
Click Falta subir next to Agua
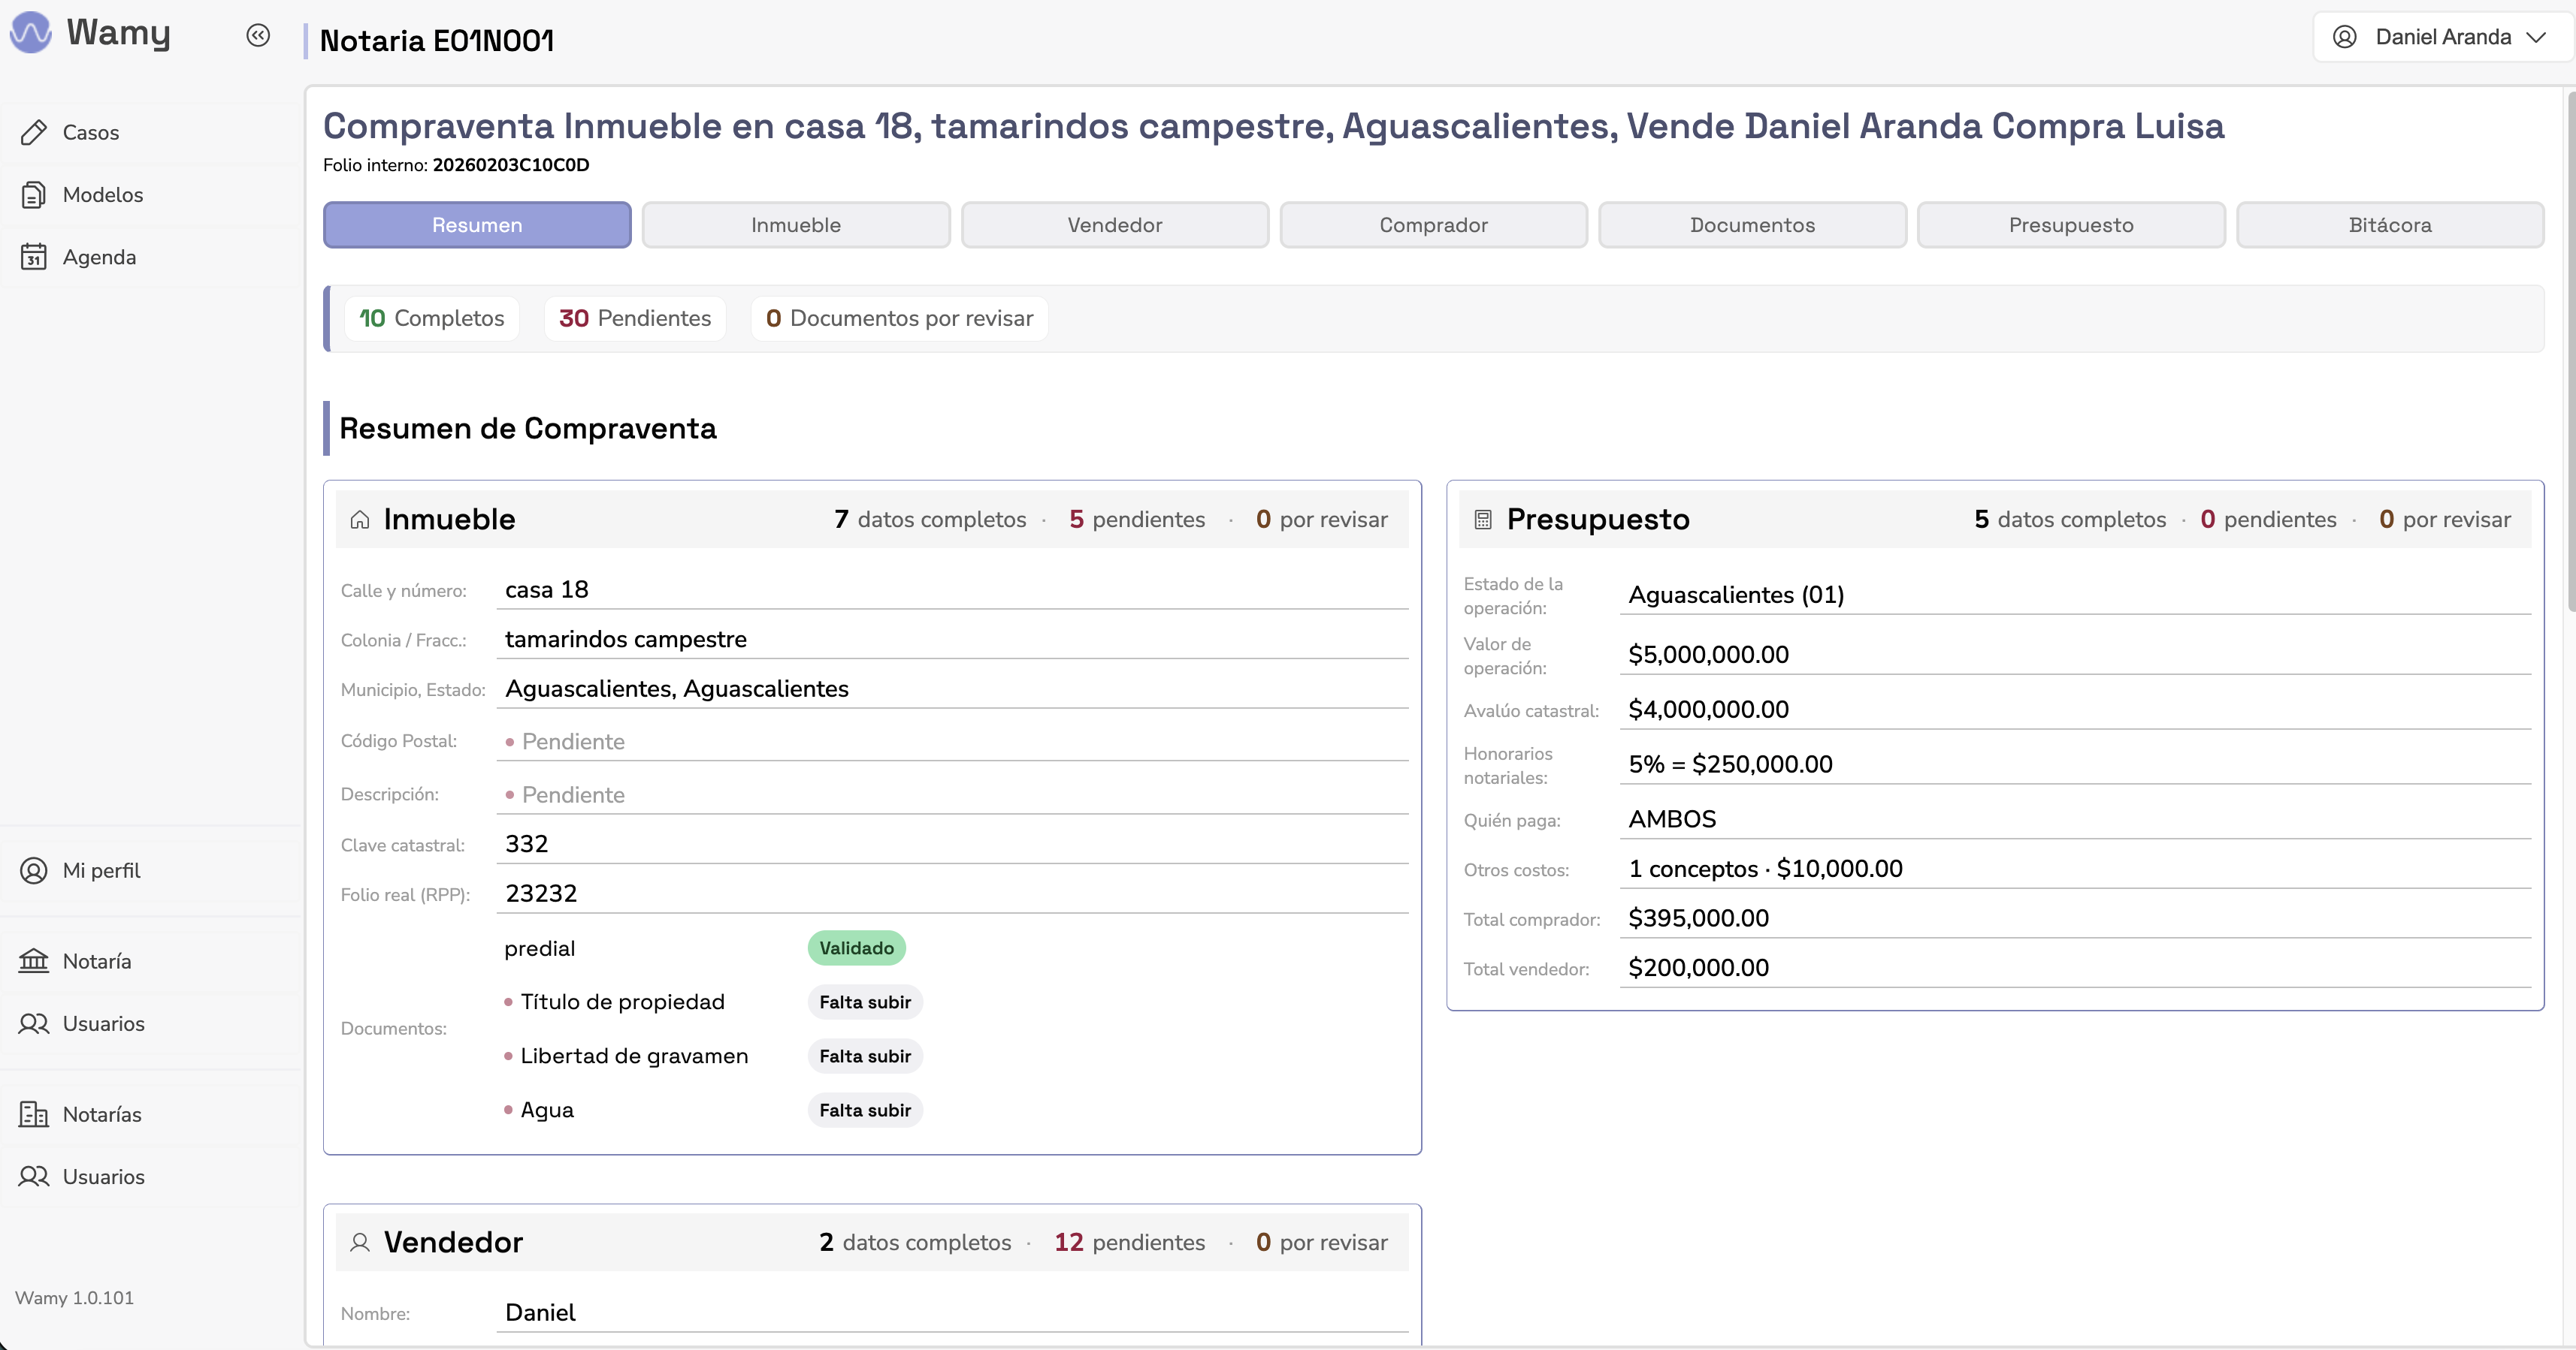[x=864, y=1110]
